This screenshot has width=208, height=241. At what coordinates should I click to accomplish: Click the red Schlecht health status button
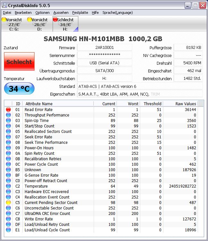19,61
